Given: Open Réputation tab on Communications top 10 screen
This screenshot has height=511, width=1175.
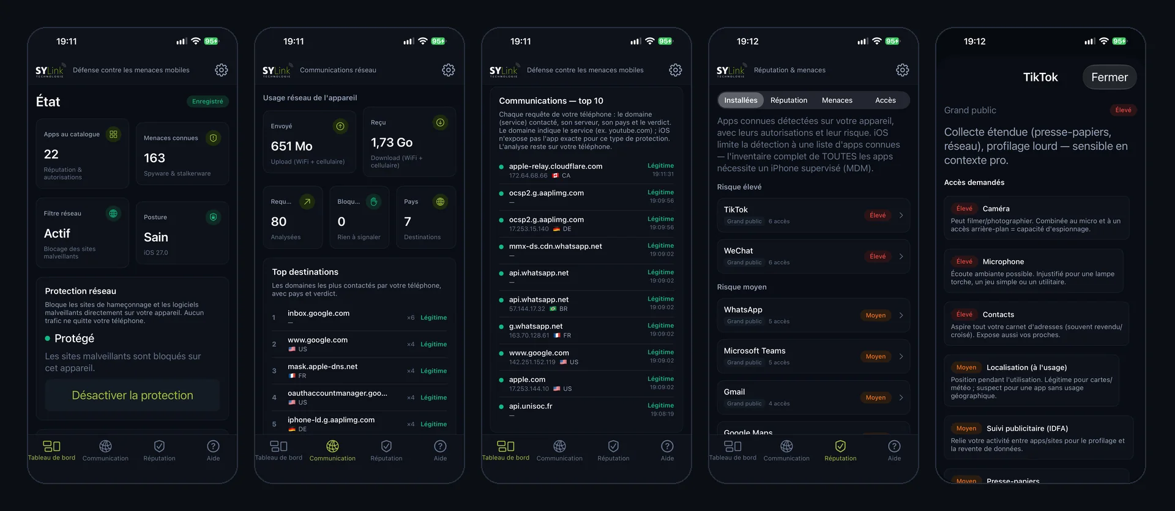Looking at the screenshot, I should tap(613, 450).
